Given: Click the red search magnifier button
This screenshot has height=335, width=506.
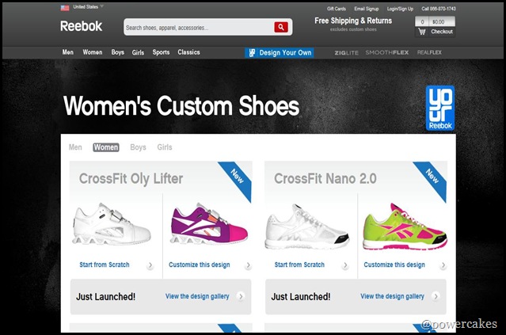Looking at the screenshot, I should pos(281,27).
